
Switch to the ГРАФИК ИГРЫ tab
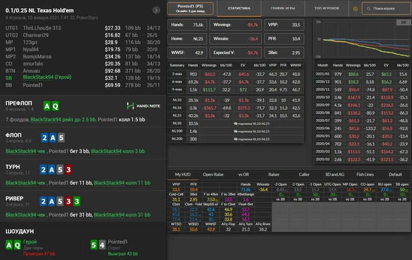click(283, 8)
